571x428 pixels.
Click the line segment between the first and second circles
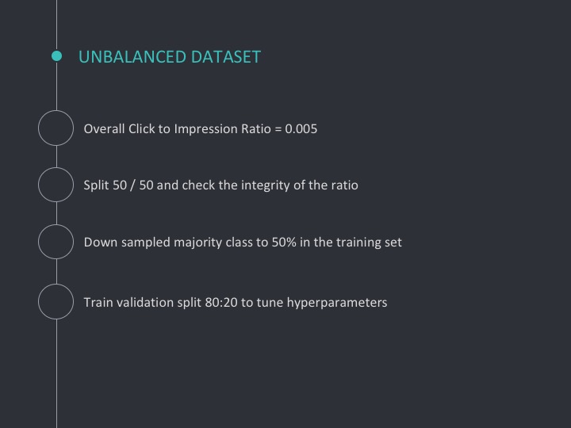[x=56, y=156]
